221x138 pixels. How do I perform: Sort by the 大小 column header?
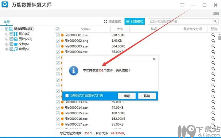[120, 29]
